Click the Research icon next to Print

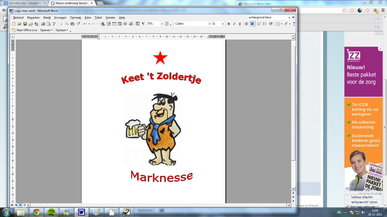36,24
